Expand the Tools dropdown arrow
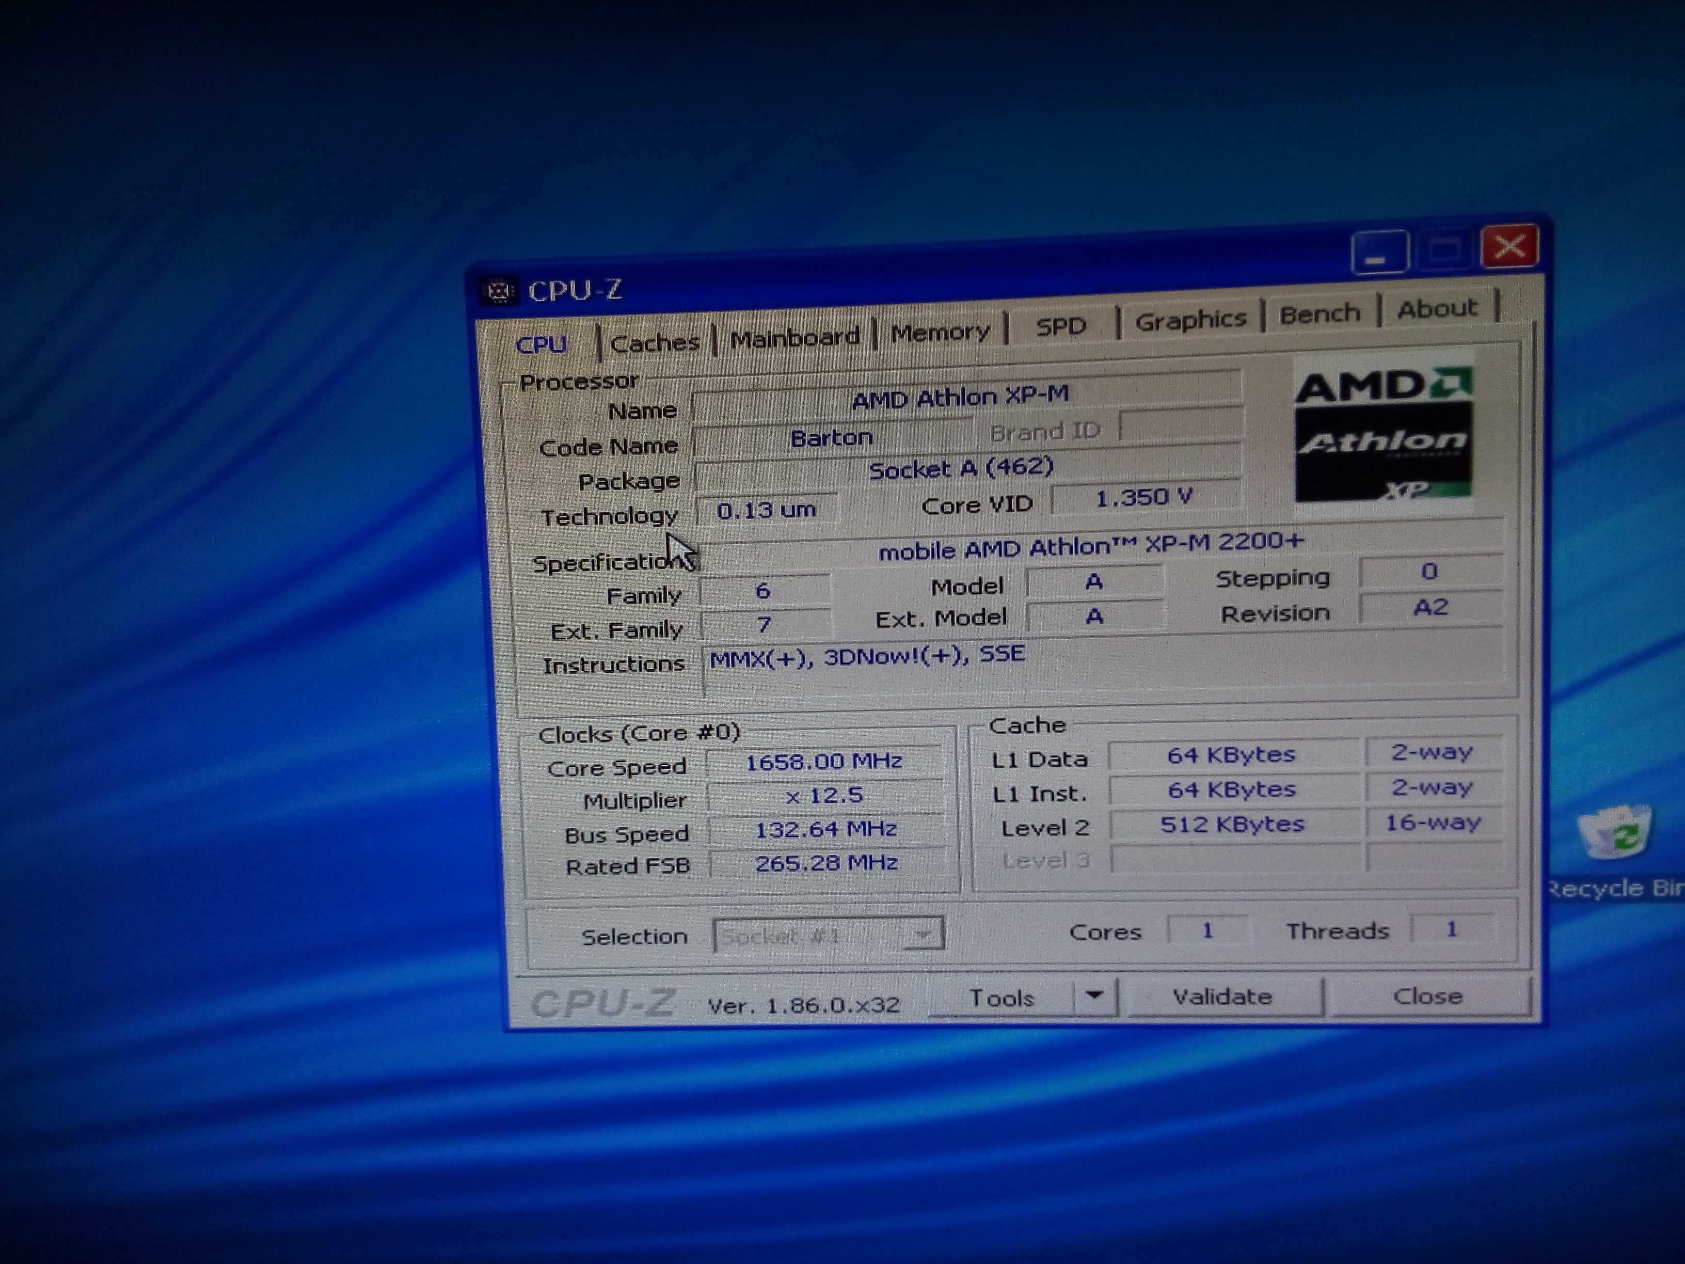 [1094, 996]
